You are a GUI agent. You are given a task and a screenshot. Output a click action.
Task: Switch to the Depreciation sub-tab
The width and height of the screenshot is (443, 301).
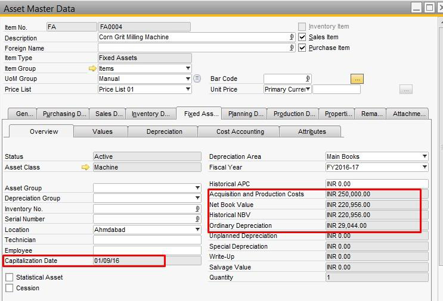click(x=165, y=131)
